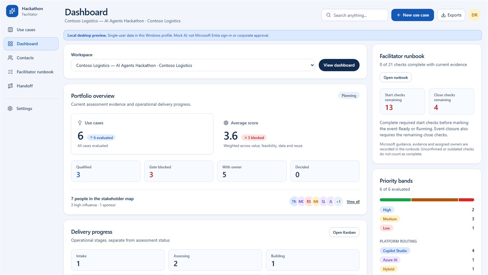Click the 6 evaluated badge
488x275 pixels.
coord(101,138)
